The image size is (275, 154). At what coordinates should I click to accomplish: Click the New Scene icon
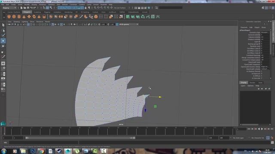[21, 8]
